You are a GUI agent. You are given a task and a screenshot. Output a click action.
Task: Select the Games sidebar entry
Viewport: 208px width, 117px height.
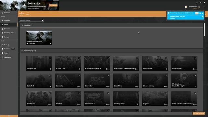9,25
